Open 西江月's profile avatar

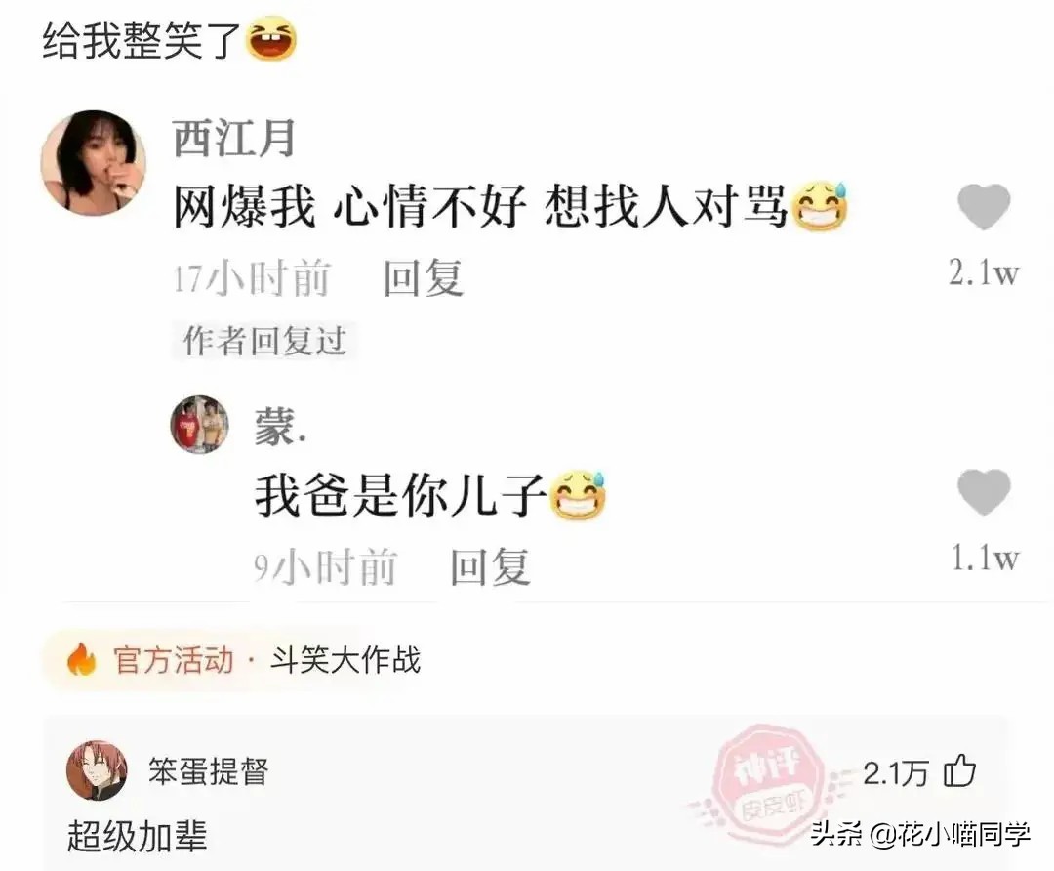pos(94,163)
